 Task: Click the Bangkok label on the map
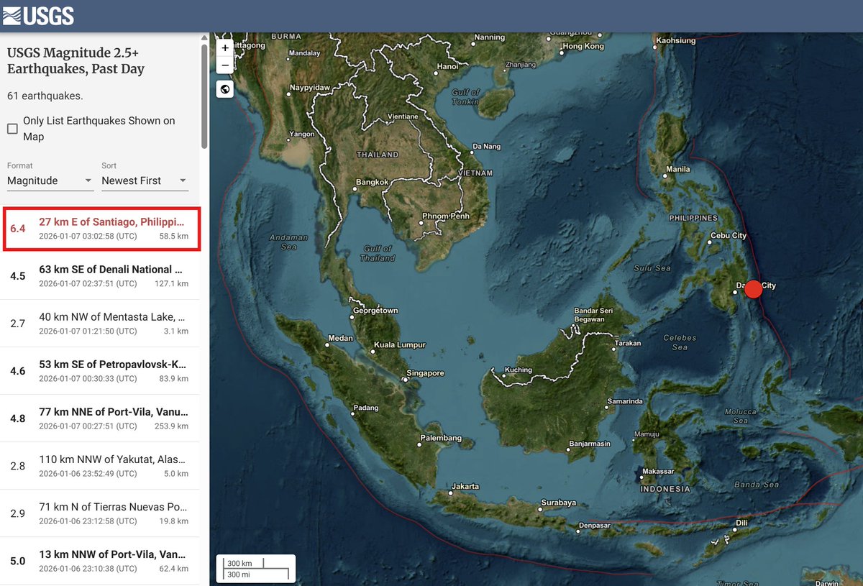pyautogui.click(x=373, y=182)
